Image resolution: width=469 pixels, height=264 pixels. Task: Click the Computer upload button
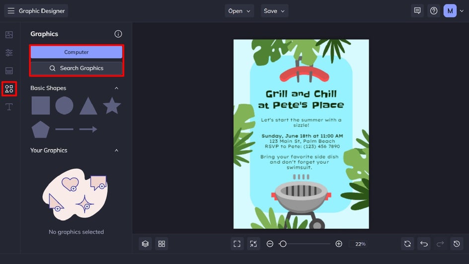pos(77,52)
